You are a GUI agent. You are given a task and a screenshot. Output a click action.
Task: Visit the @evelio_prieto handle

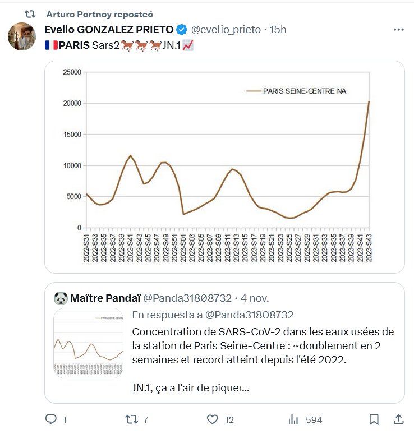click(227, 30)
